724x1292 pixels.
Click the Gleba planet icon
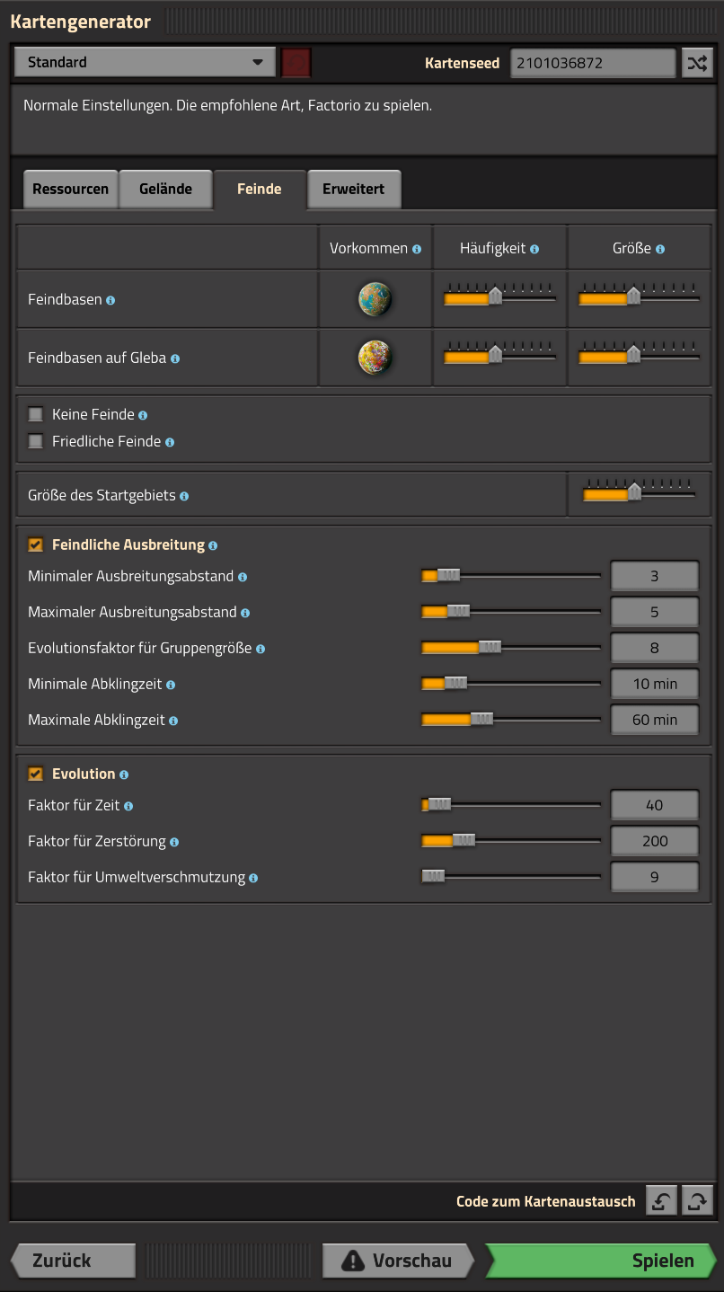pyautogui.click(x=375, y=358)
